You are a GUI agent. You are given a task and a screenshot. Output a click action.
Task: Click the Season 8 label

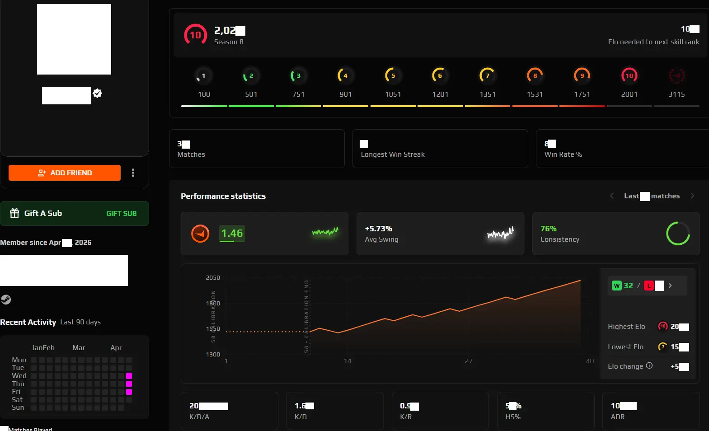[x=229, y=42]
